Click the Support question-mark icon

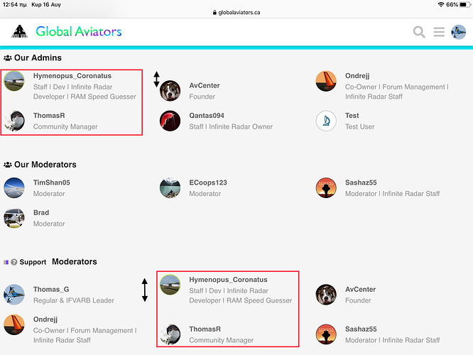[14, 262]
